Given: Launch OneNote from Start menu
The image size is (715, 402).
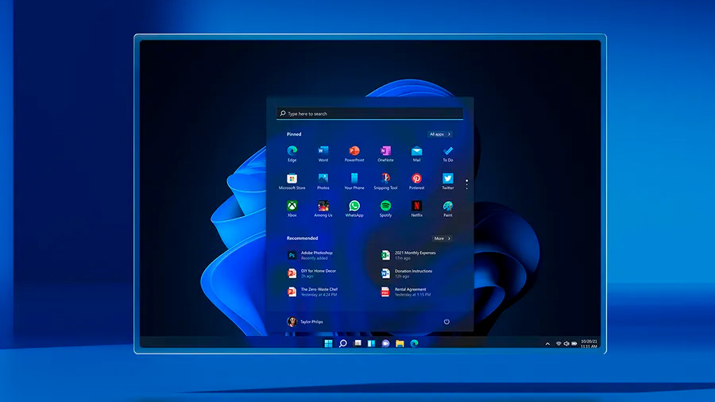Looking at the screenshot, I should [385, 151].
